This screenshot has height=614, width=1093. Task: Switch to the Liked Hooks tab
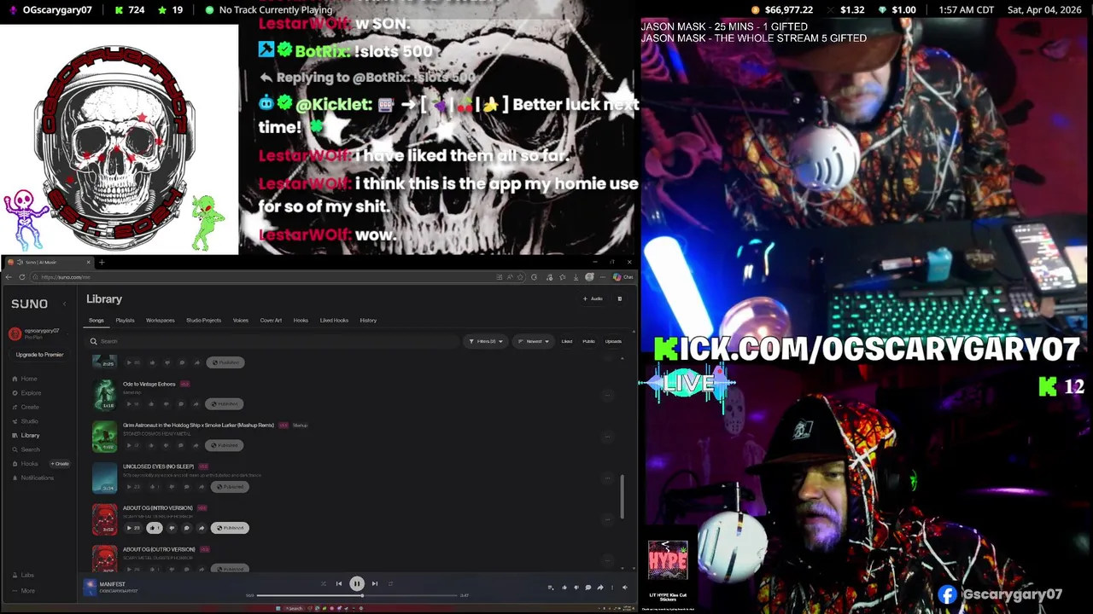pos(334,321)
